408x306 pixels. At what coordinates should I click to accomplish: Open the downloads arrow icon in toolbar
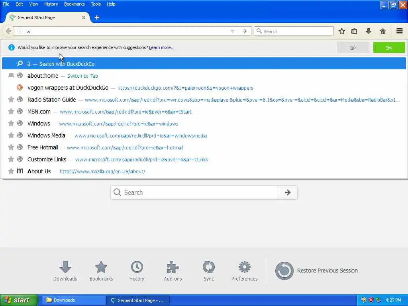pyautogui.click(x=368, y=31)
